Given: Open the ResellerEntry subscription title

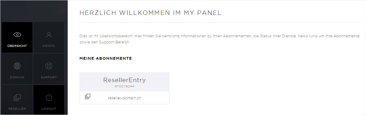Looking at the screenshot, I should [x=124, y=80].
